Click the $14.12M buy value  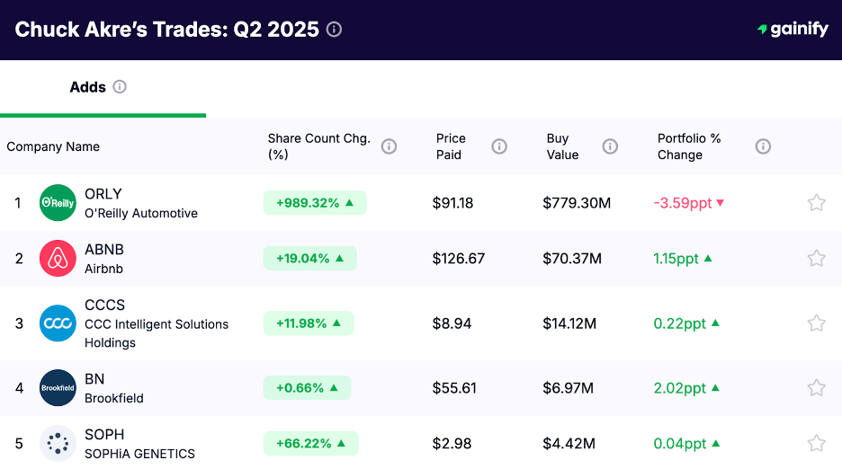[569, 323]
